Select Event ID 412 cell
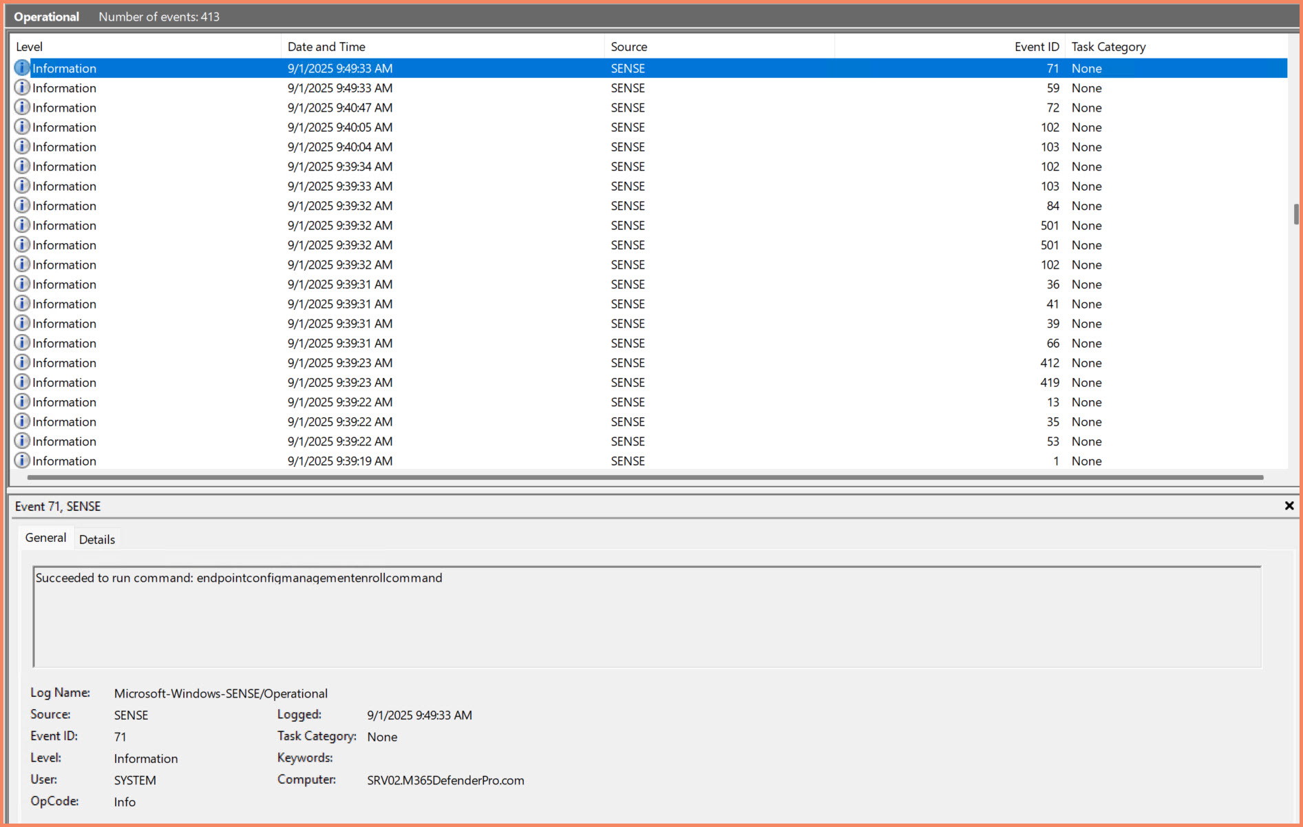 tap(1050, 363)
